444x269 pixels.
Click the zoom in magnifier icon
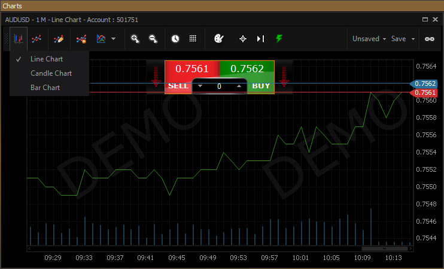point(135,39)
